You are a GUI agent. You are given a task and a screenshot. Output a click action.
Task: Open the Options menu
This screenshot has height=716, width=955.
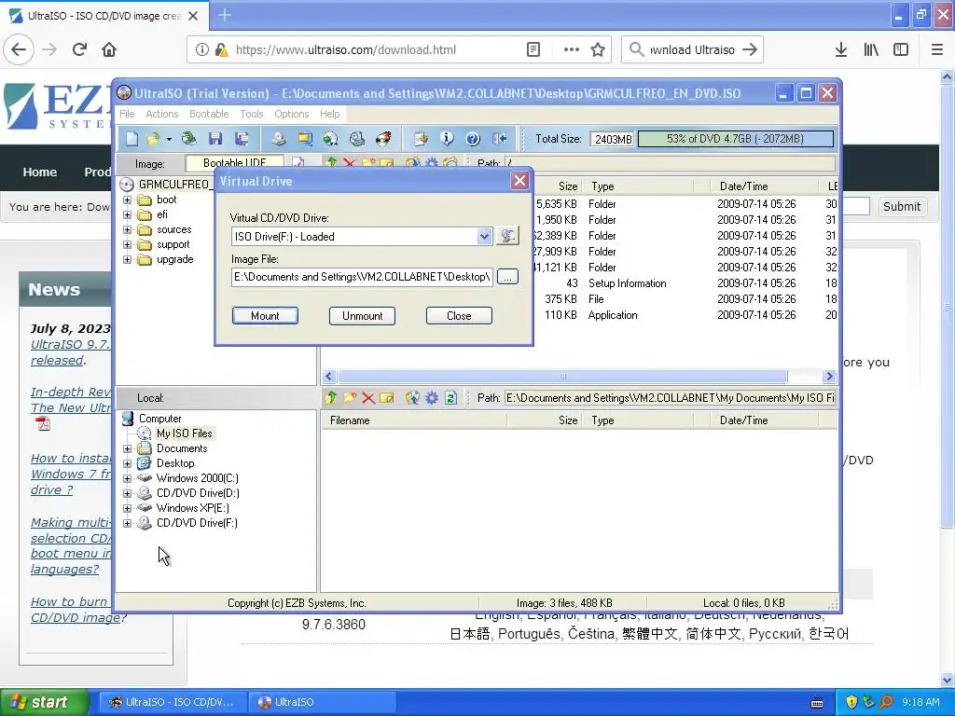point(292,114)
